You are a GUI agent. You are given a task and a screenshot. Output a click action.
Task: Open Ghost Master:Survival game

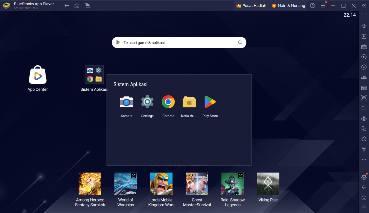click(x=197, y=184)
